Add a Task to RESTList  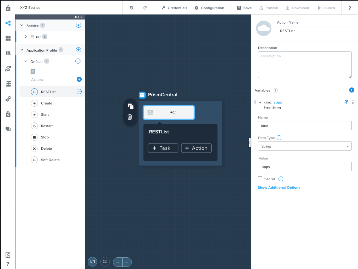pyautogui.click(x=163, y=148)
